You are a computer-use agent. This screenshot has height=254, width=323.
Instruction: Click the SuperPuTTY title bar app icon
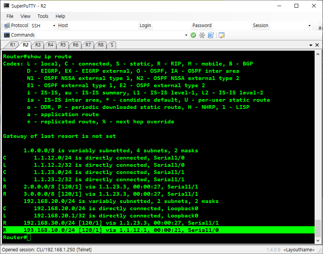tap(6, 6)
